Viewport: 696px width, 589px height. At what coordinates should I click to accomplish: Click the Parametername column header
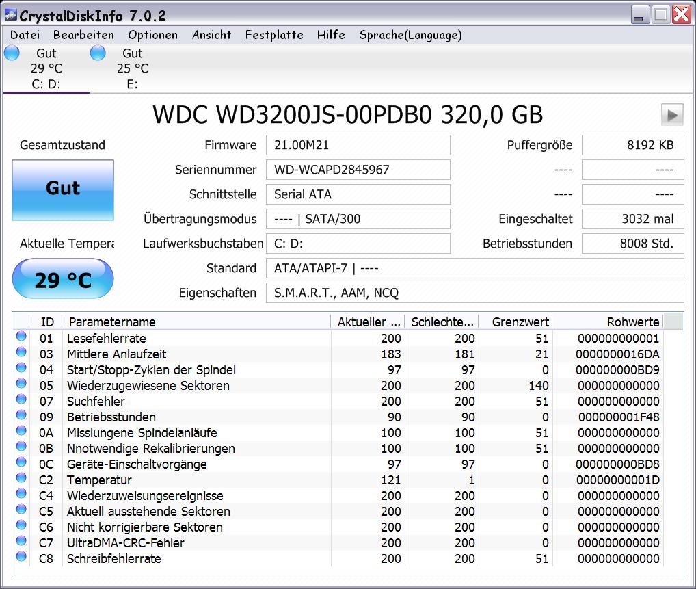tap(197, 322)
